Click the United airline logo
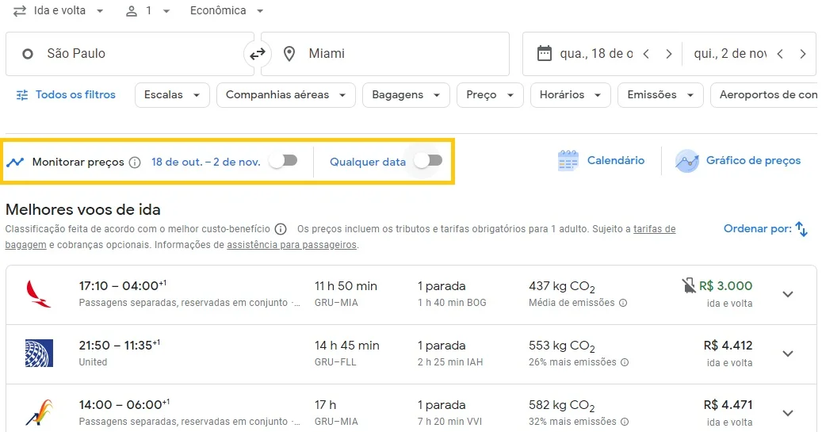The height and width of the screenshot is (432, 822). coord(39,353)
